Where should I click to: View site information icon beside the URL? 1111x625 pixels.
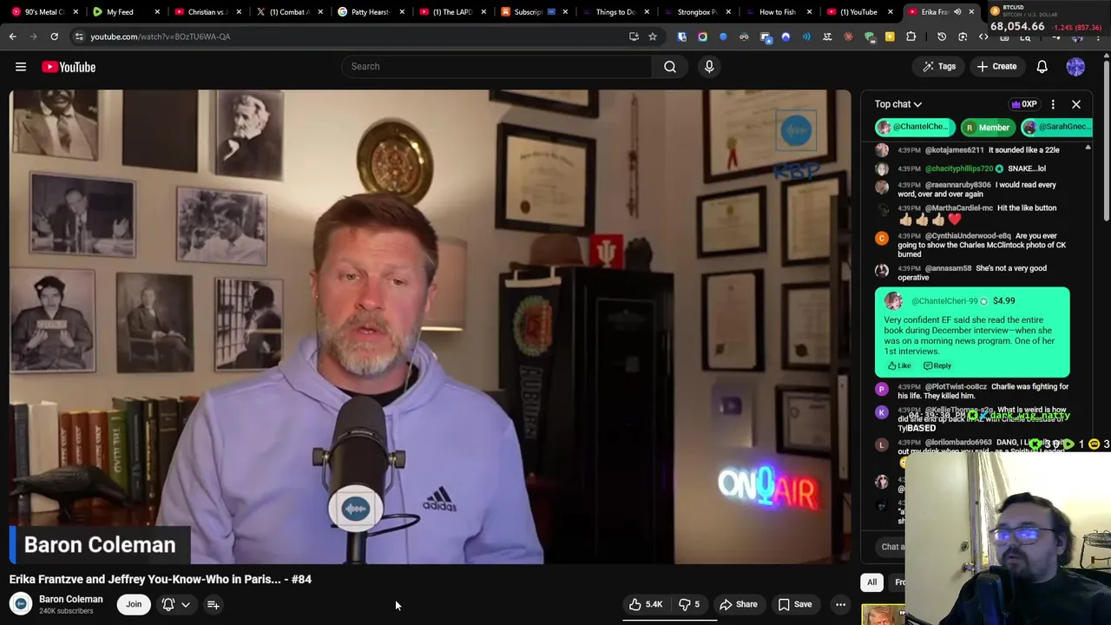click(79, 36)
